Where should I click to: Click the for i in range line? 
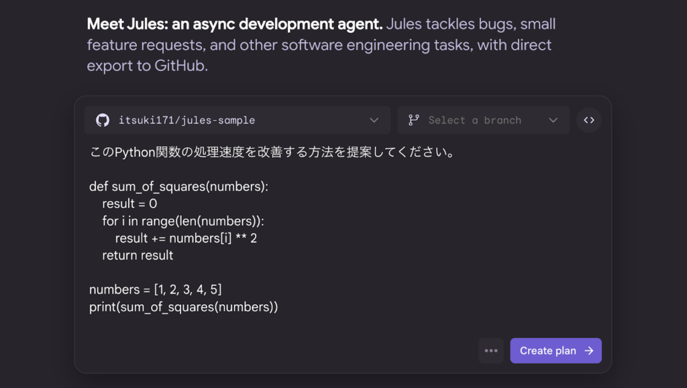[x=183, y=221]
